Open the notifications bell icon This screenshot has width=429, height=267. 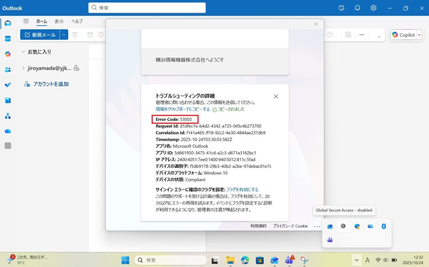point(357,8)
